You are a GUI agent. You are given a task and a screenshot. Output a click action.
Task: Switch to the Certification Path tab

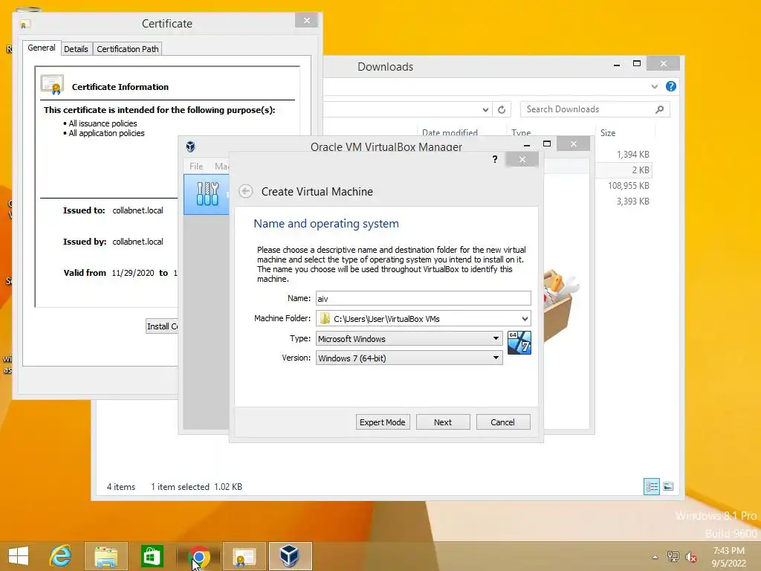click(128, 49)
